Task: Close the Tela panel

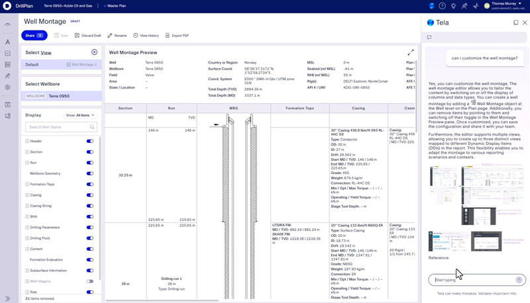Action: pos(525,22)
